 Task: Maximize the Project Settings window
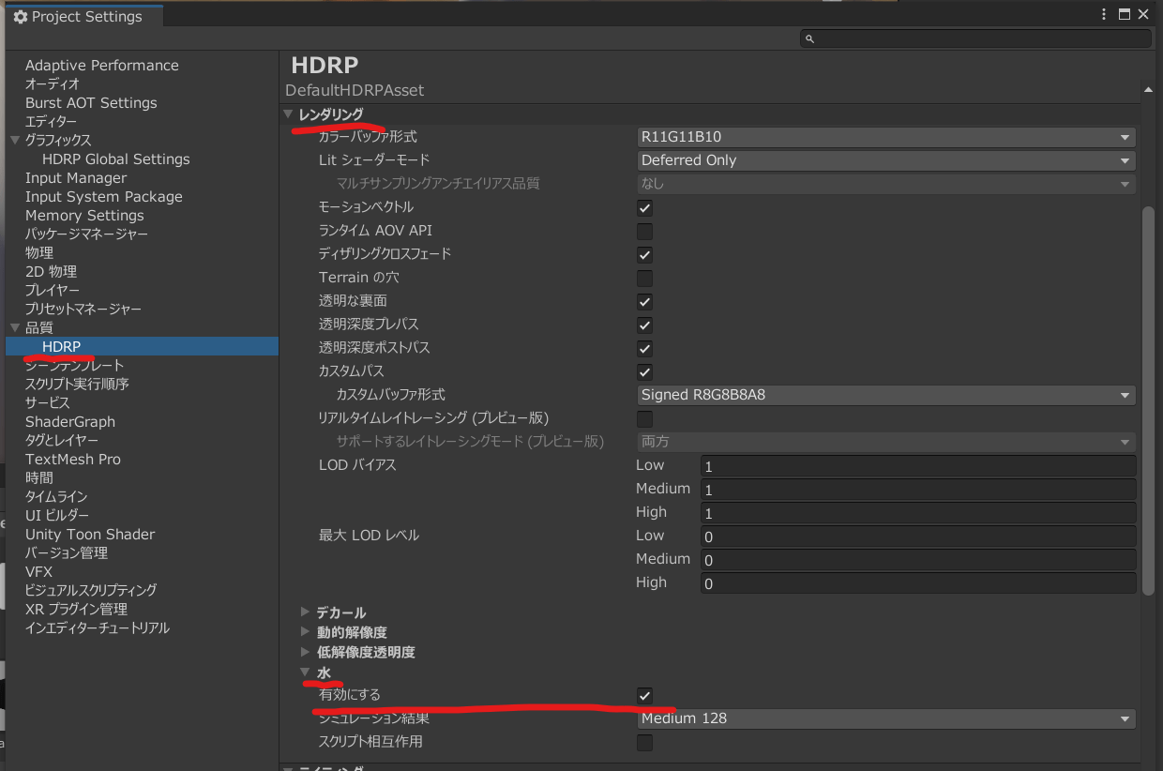coord(1125,14)
